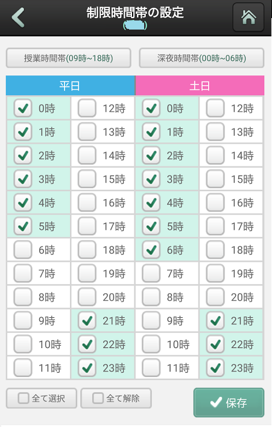
Task: Click the 保存 save button
Action: (x=229, y=402)
